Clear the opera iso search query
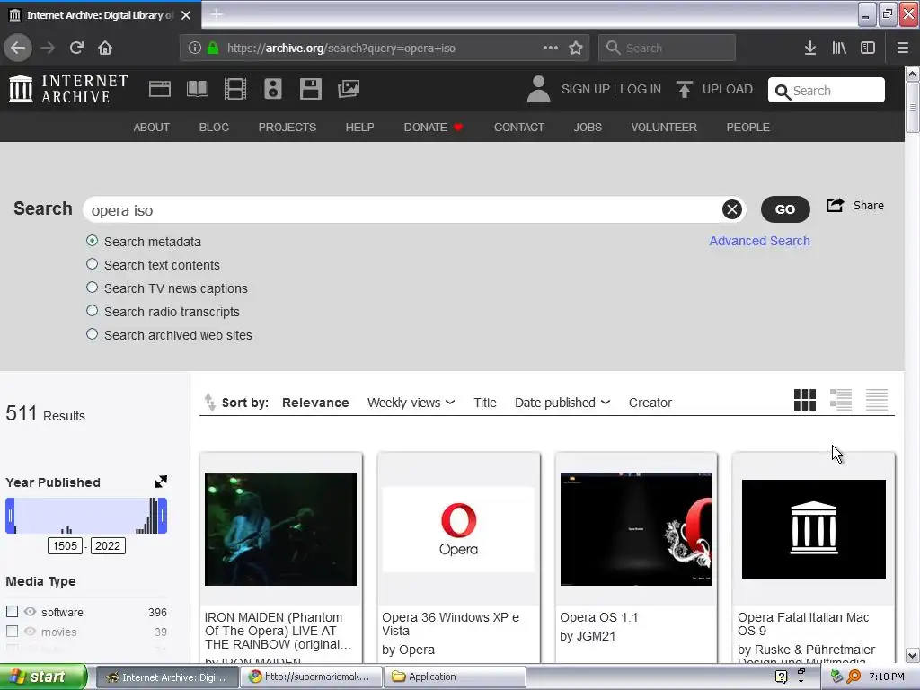 [731, 209]
